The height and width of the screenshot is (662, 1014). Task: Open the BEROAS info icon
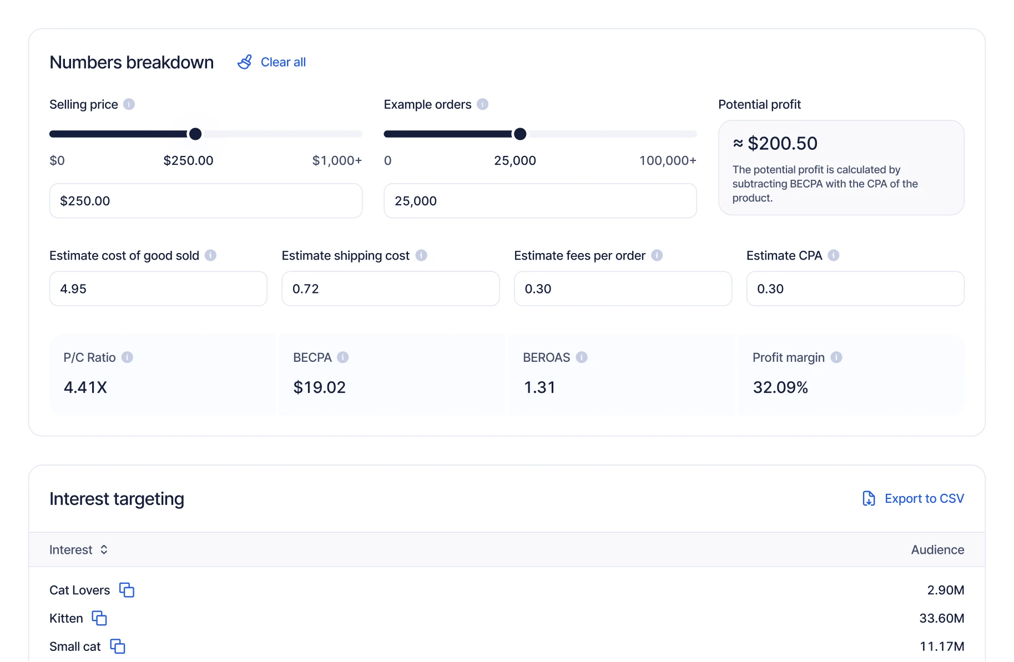582,357
